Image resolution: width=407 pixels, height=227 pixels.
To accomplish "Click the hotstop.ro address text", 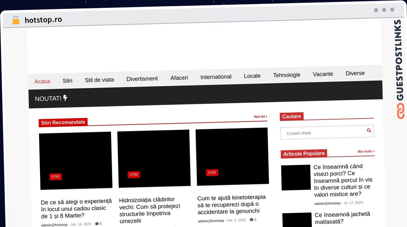I will tap(43, 20).
